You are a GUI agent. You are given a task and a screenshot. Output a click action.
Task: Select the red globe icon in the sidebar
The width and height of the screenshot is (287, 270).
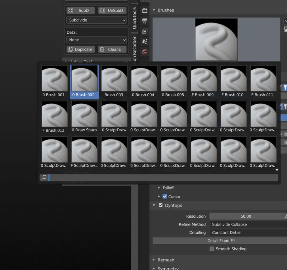(145, 52)
